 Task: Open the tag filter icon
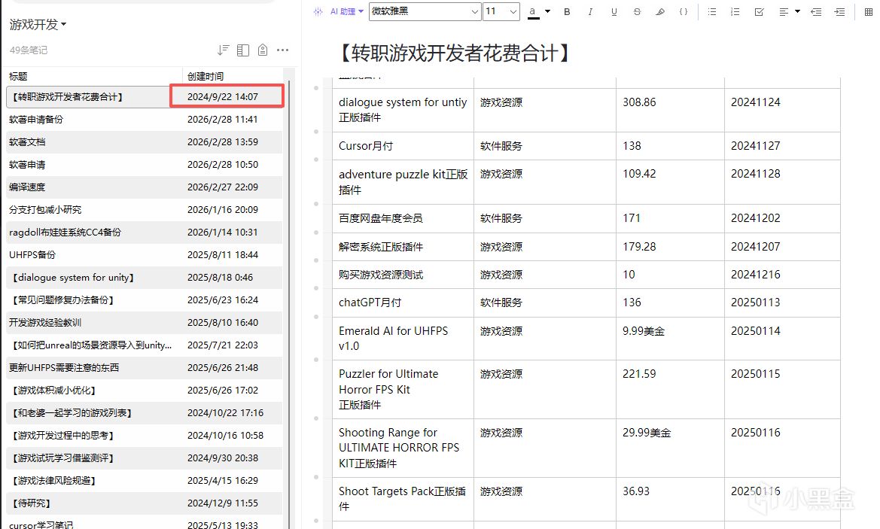point(263,50)
